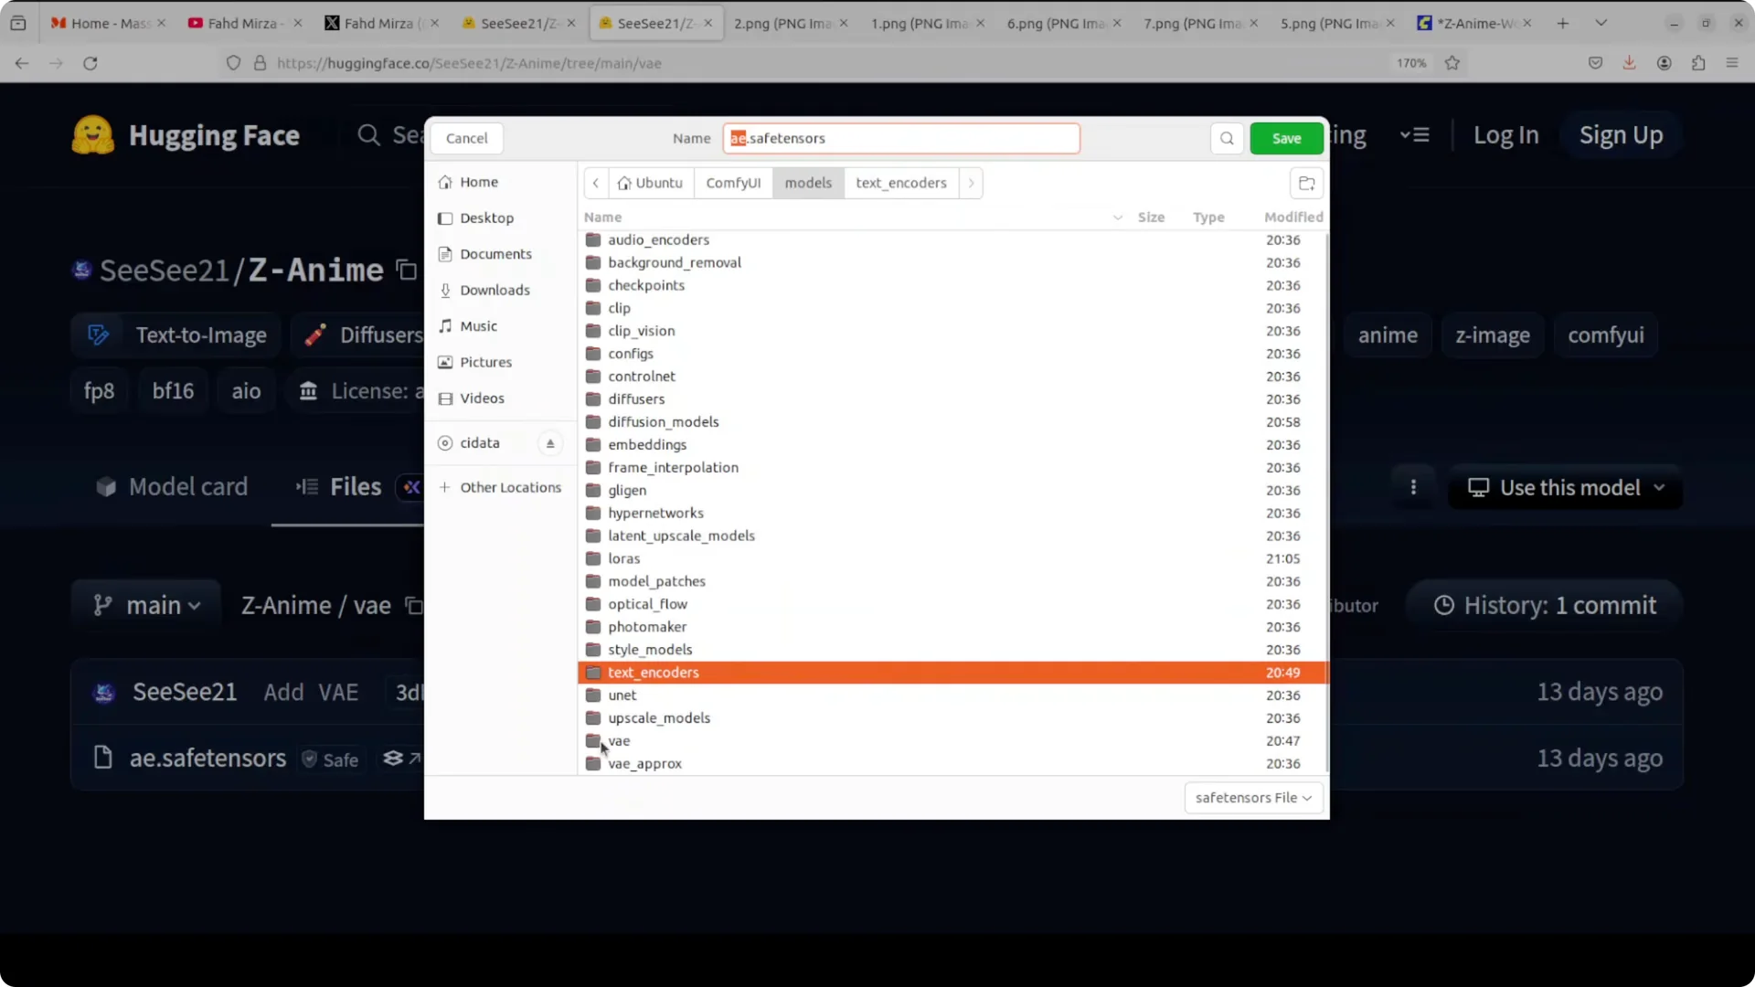1755x987 pixels.
Task: Open the safetensors File type dropdown
Action: pos(1253,798)
